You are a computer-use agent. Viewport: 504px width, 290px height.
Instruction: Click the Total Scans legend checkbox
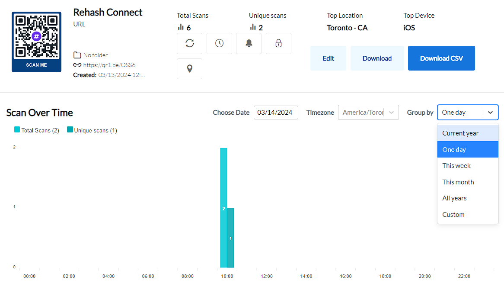click(x=17, y=130)
